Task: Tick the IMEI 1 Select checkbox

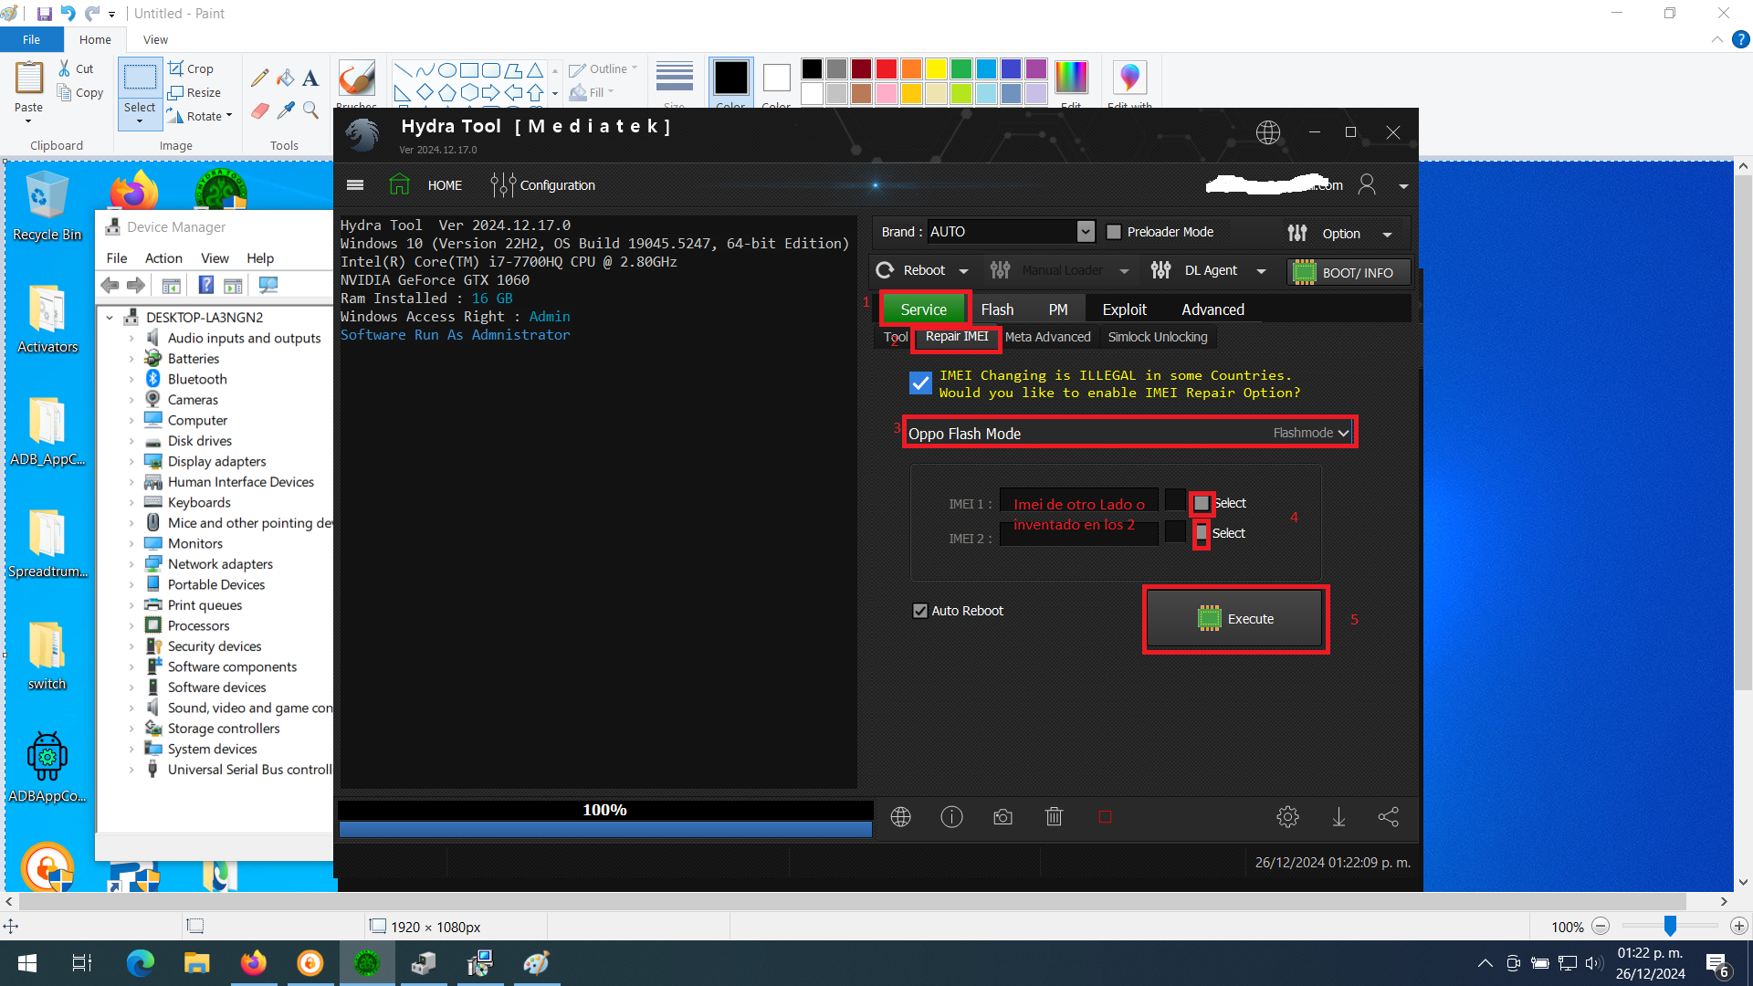Action: point(1202,503)
